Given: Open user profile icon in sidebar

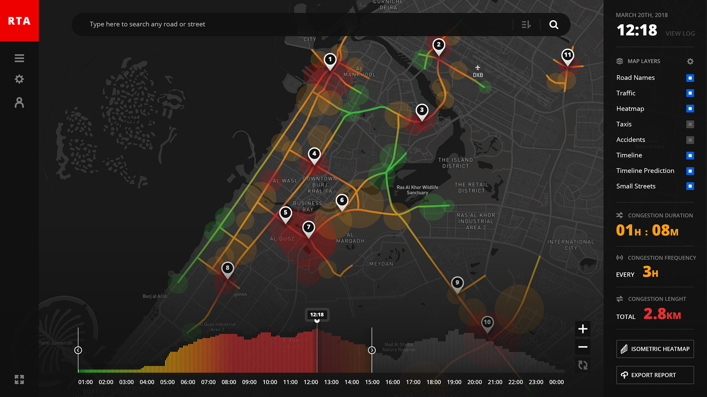Looking at the screenshot, I should tap(19, 102).
